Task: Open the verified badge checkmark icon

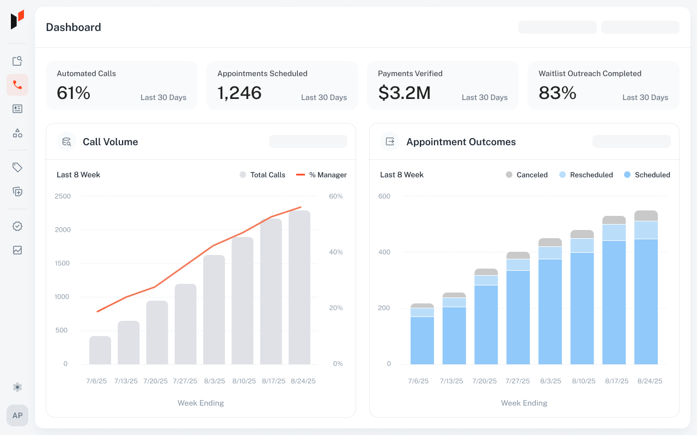Action: click(17, 226)
